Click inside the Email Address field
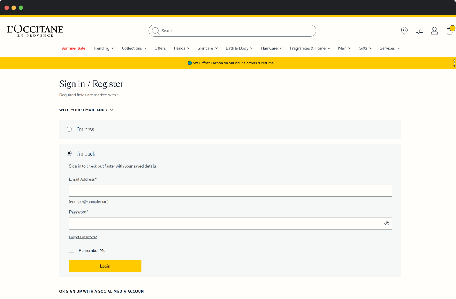The width and height of the screenshot is (456, 299). [230, 190]
